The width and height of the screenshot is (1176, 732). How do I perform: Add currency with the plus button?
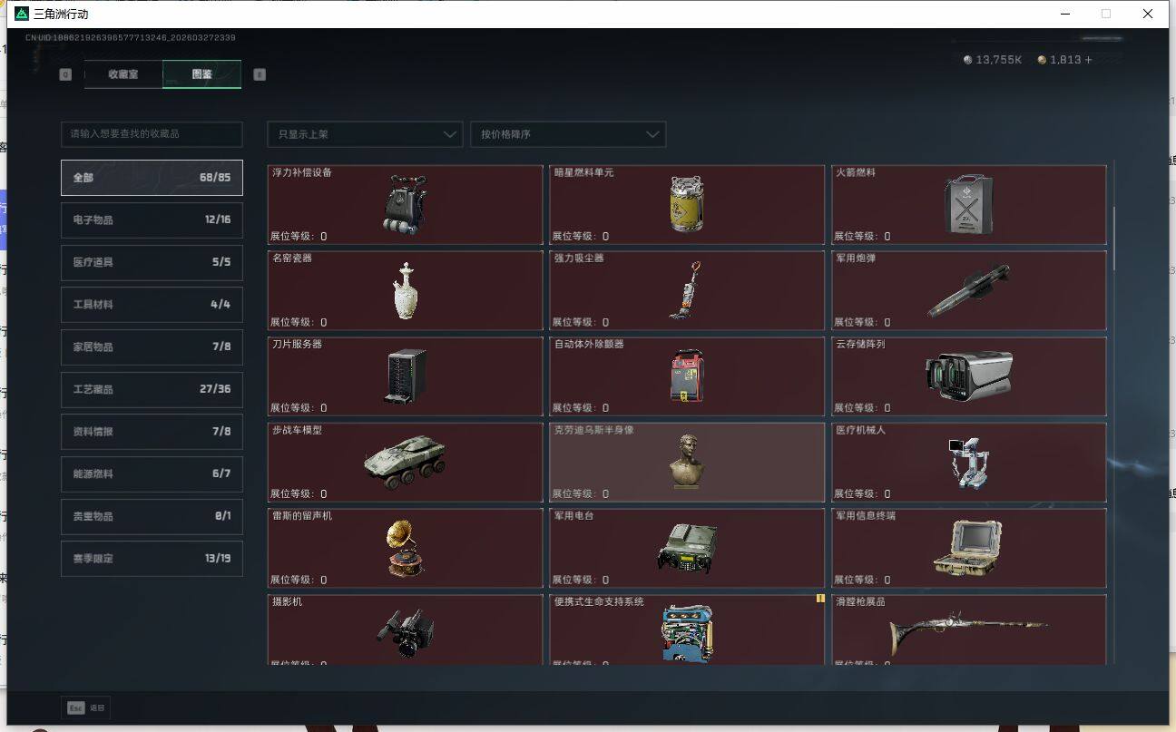tap(1088, 60)
